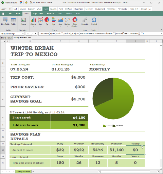Open the Symbol insert tool

[x=94, y=21]
